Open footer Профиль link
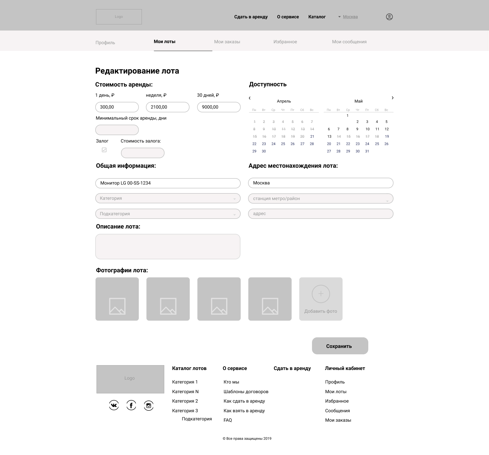 [335, 382]
